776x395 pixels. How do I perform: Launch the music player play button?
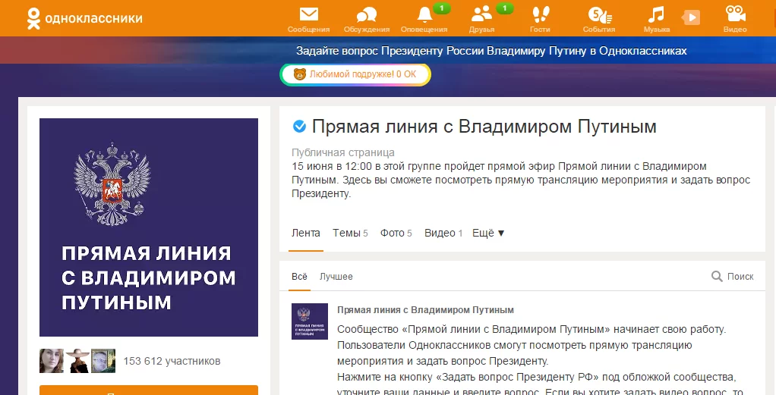pyautogui.click(x=692, y=17)
